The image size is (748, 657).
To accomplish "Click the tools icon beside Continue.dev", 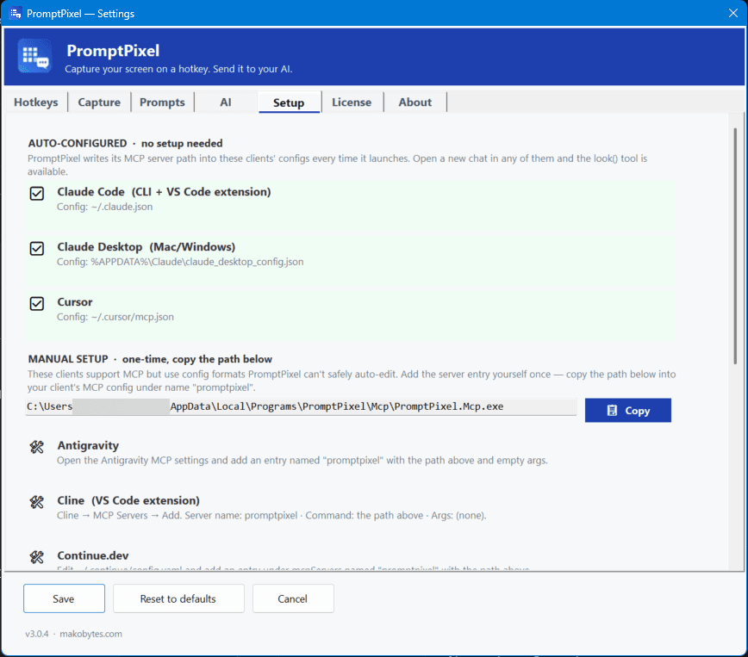I will tap(37, 557).
